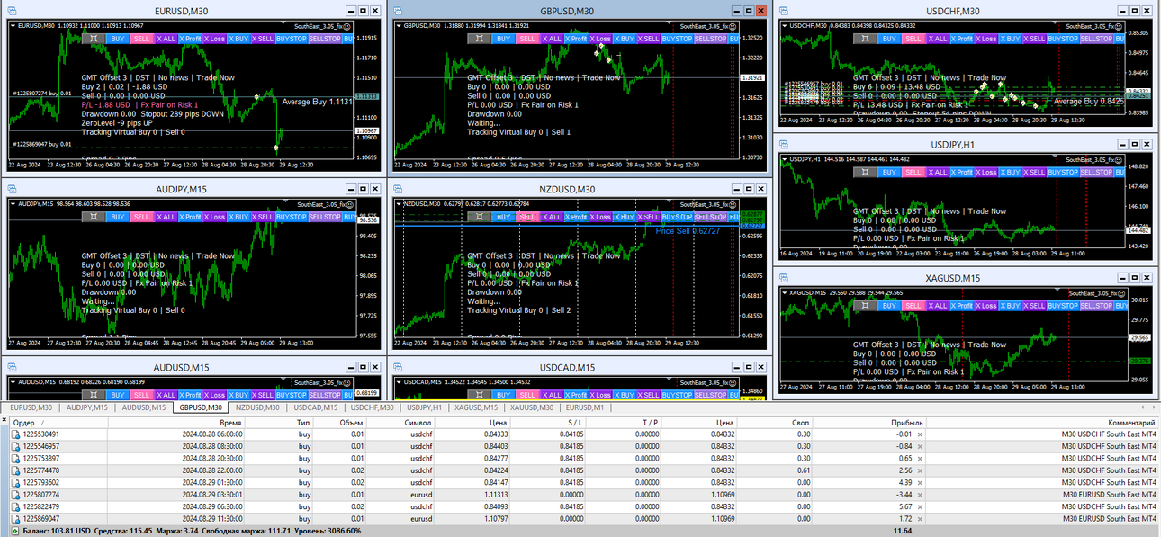Viewport: 1161px width, 537px height.
Task: Click SELL button in the GBPUSD,M30 chart
Action: tap(528, 39)
